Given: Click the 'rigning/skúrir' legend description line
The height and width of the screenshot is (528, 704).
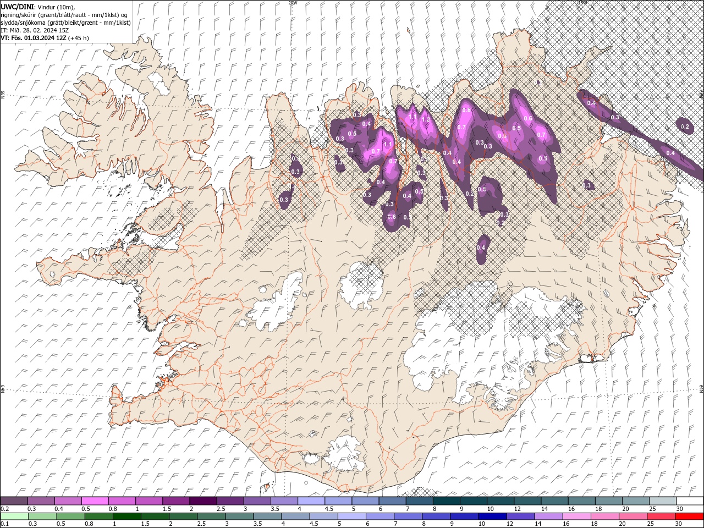Looking at the screenshot, I should [x=64, y=15].
